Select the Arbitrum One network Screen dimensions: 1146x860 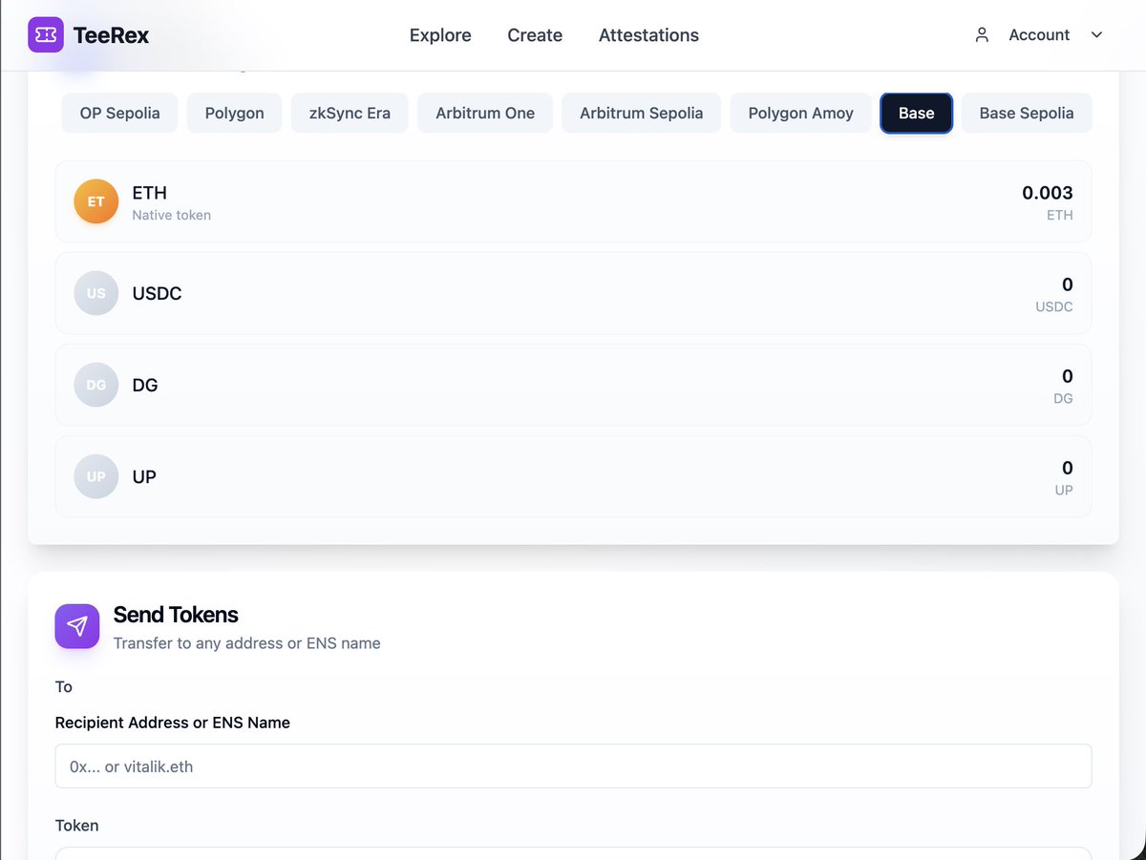point(485,113)
